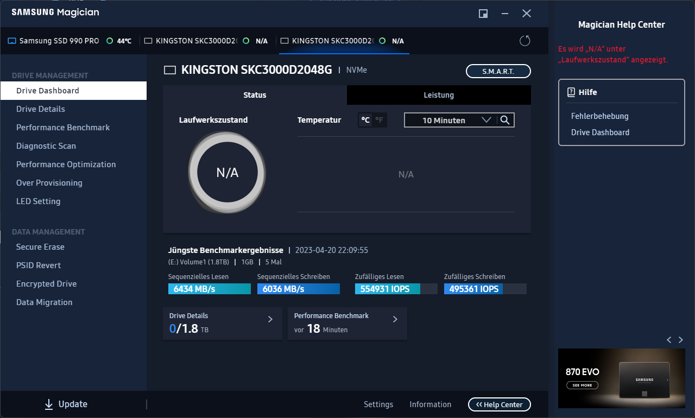Click the "vor 18 Minuten" benchmark time
Viewport: 695px width, 418px height.
(321, 329)
